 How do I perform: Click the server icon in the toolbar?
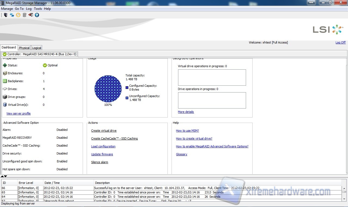(5, 15)
